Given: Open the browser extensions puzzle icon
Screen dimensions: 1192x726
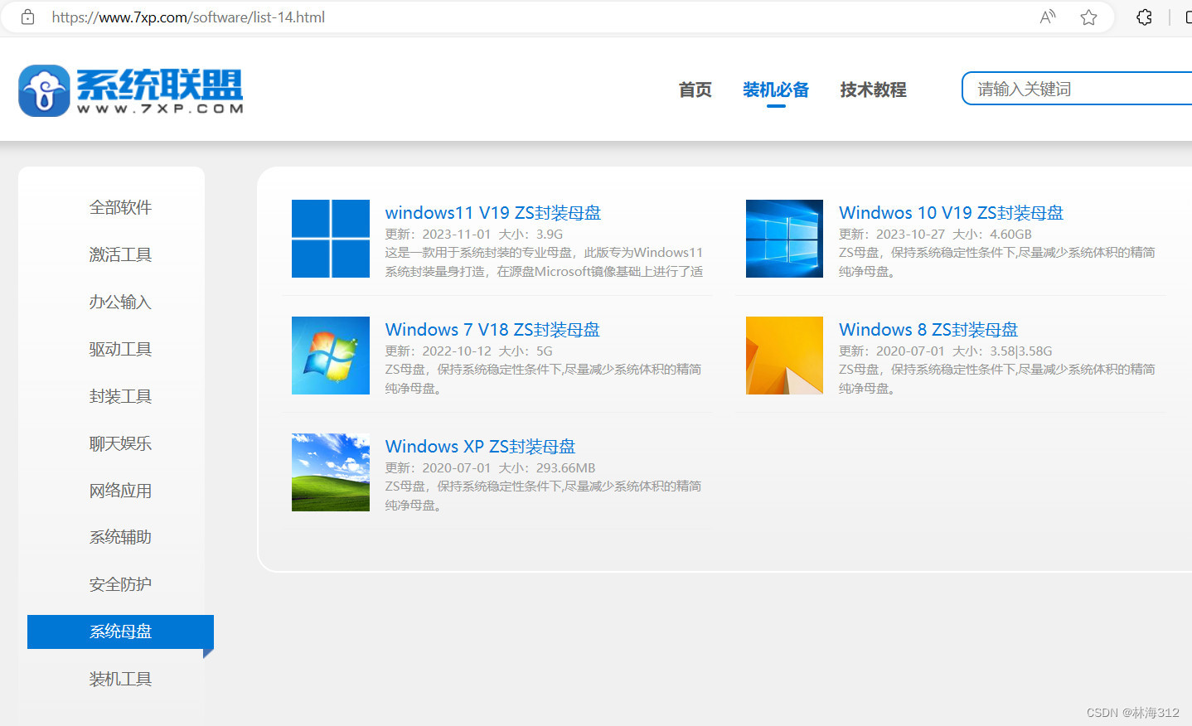Looking at the screenshot, I should tap(1144, 17).
